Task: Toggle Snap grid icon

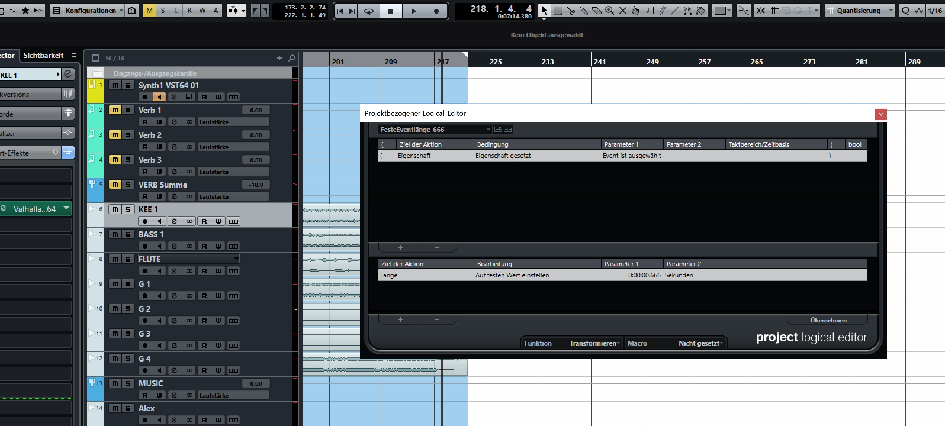Action: click(774, 11)
